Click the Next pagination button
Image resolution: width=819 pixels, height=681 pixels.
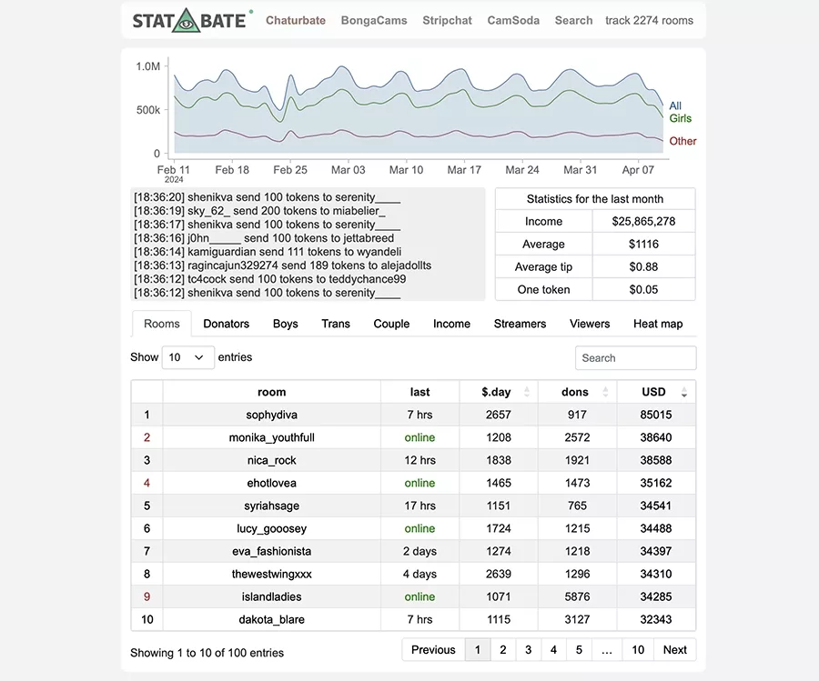pyautogui.click(x=674, y=649)
